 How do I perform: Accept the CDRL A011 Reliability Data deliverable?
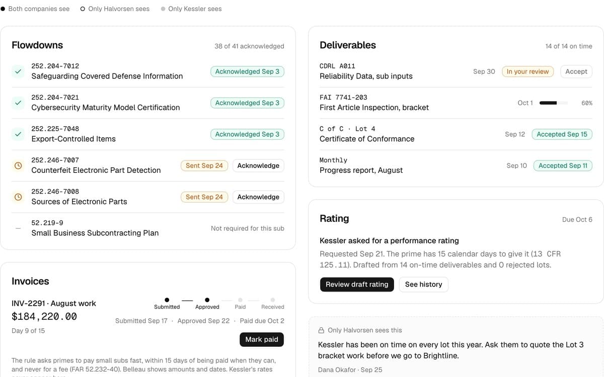(576, 71)
